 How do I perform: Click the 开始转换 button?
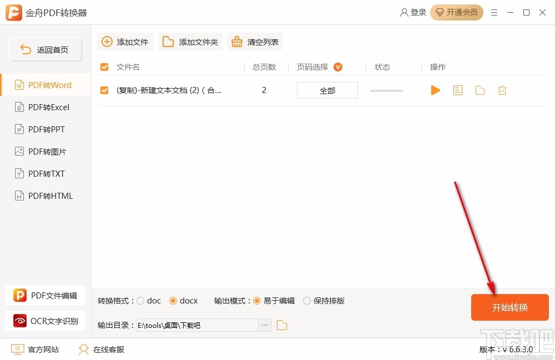pyautogui.click(x=509, y=307)
